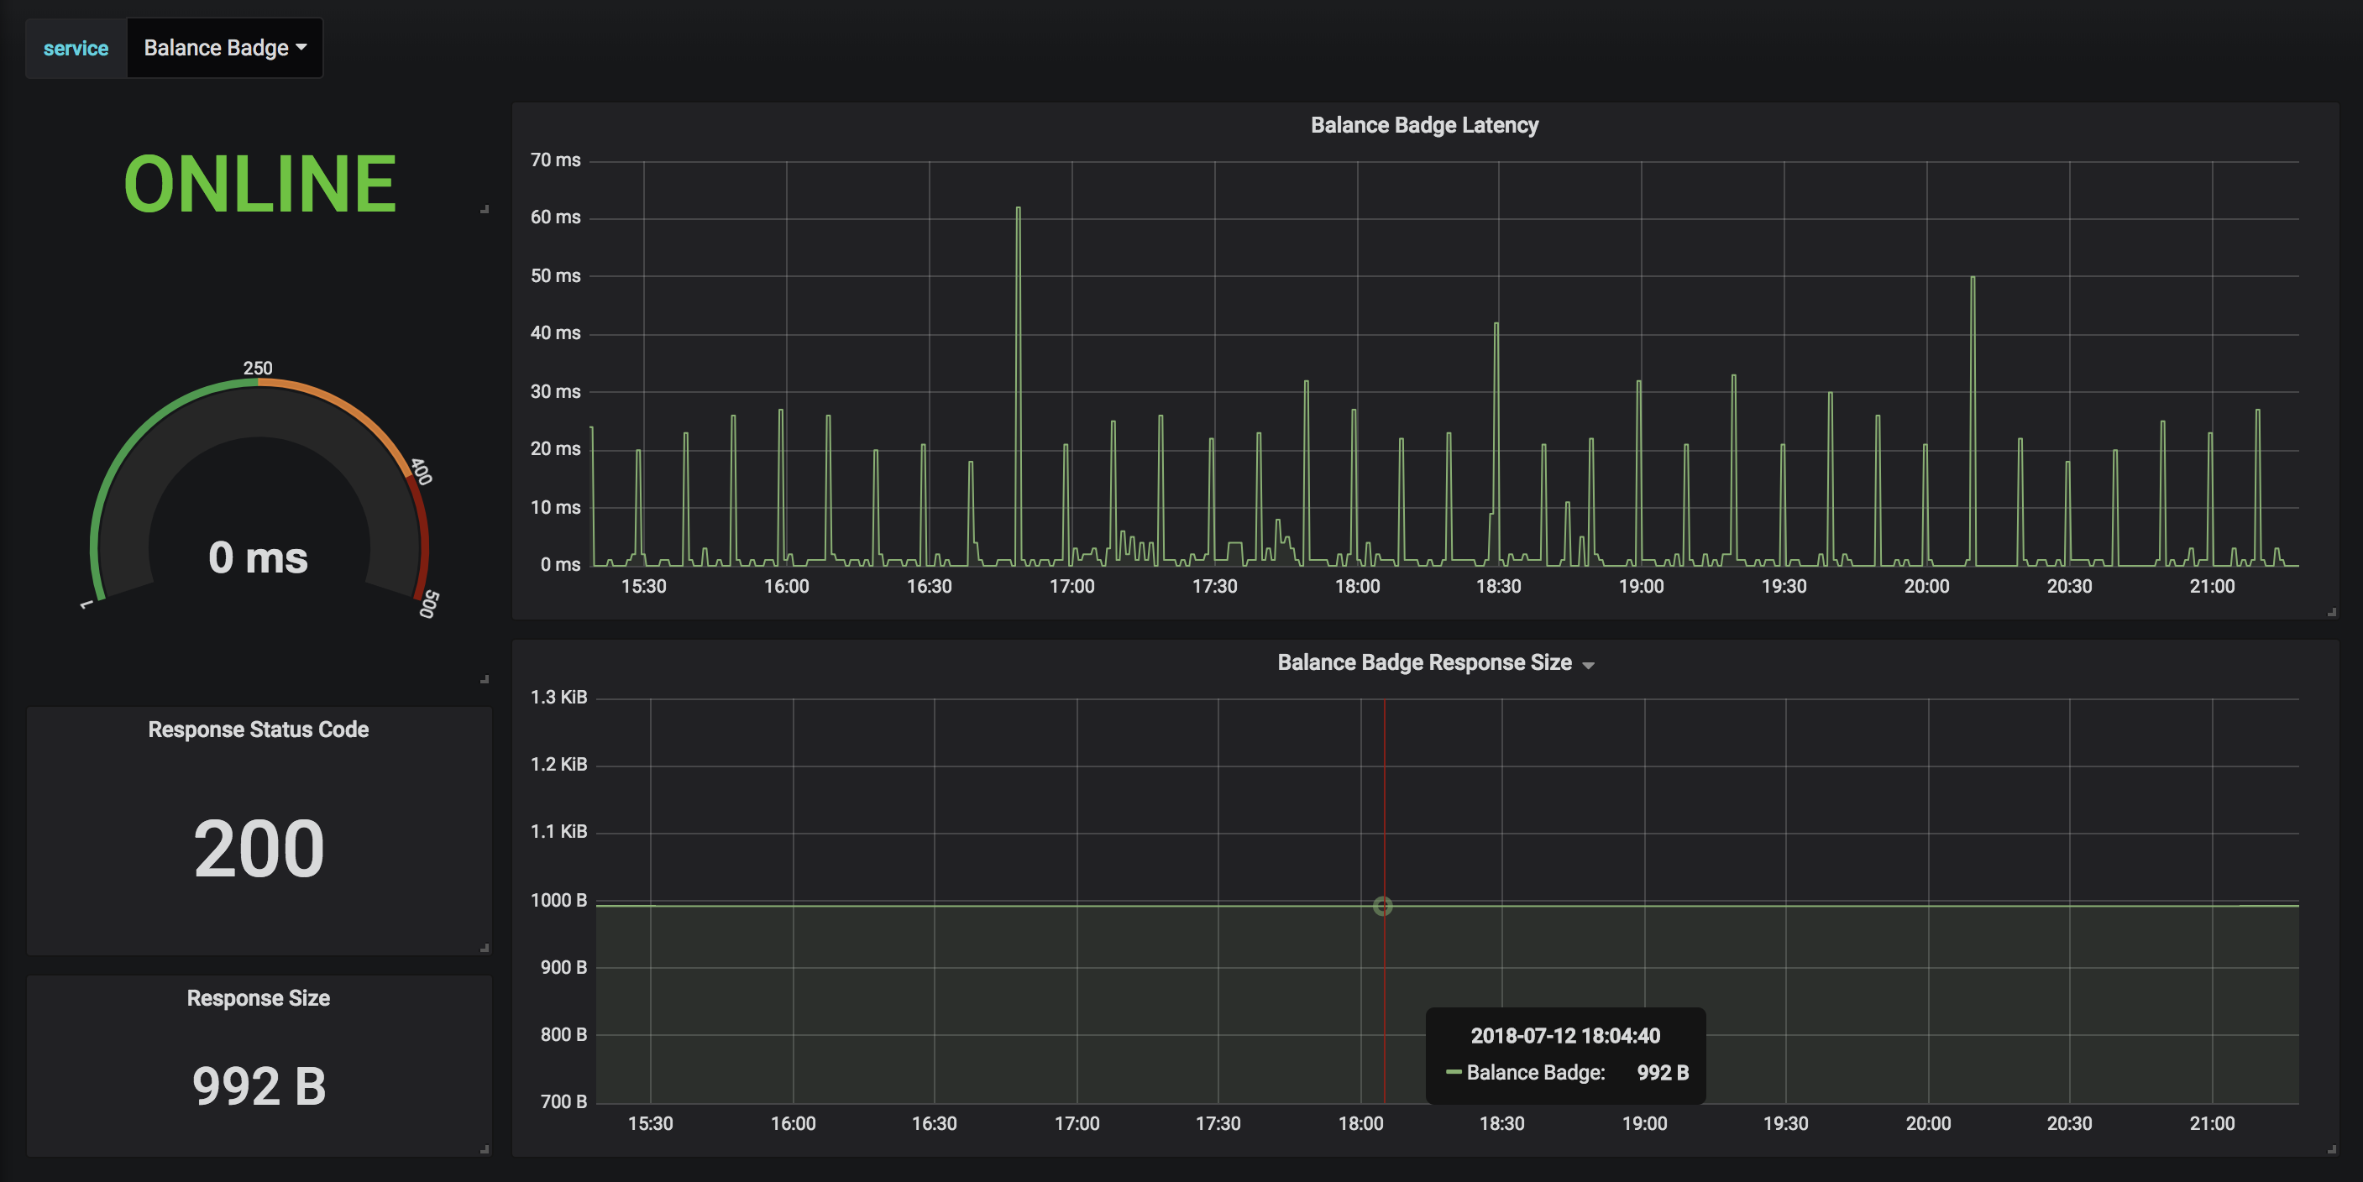
Task: Click the Response Size graph panel resize handle
Action: click(2331, 1149)
